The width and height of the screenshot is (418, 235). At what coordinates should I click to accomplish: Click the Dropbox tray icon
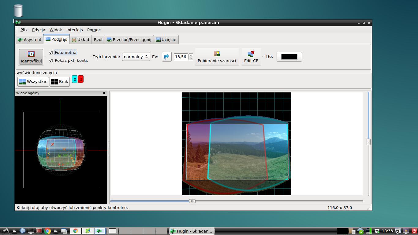[x=377, y=231]
